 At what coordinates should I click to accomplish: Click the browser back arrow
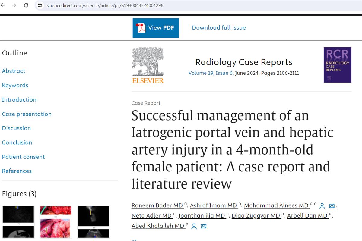click(3, 5)
